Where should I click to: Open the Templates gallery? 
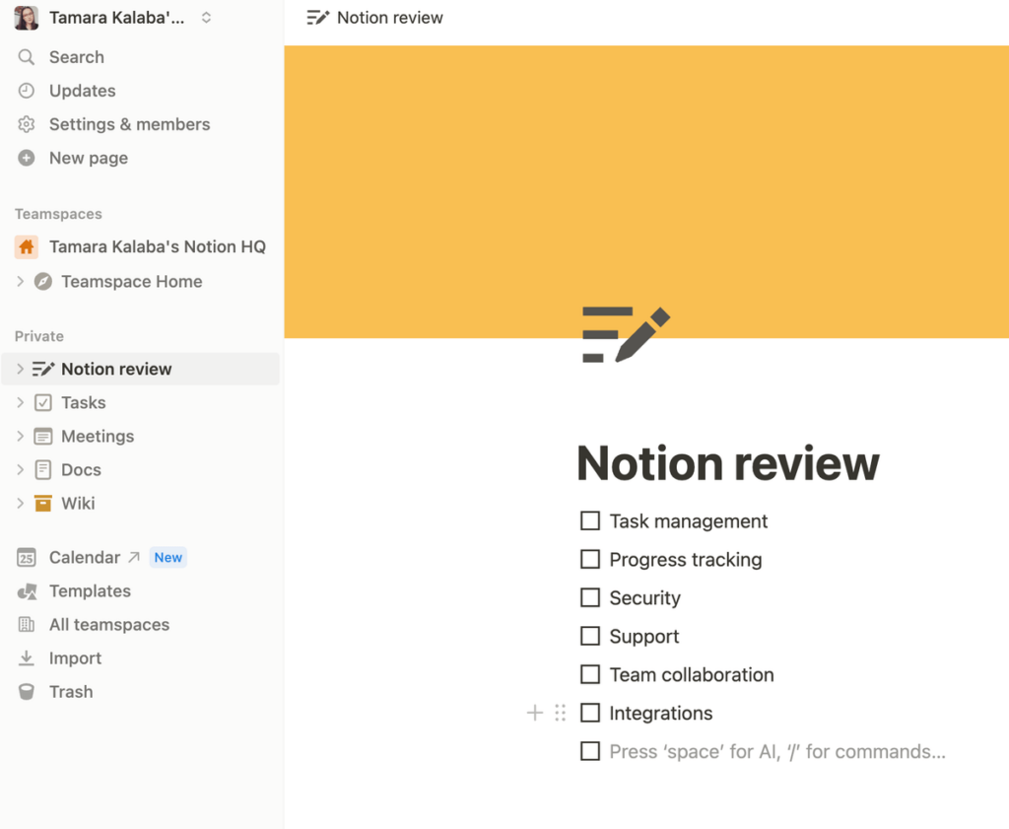tap(90, 590)
